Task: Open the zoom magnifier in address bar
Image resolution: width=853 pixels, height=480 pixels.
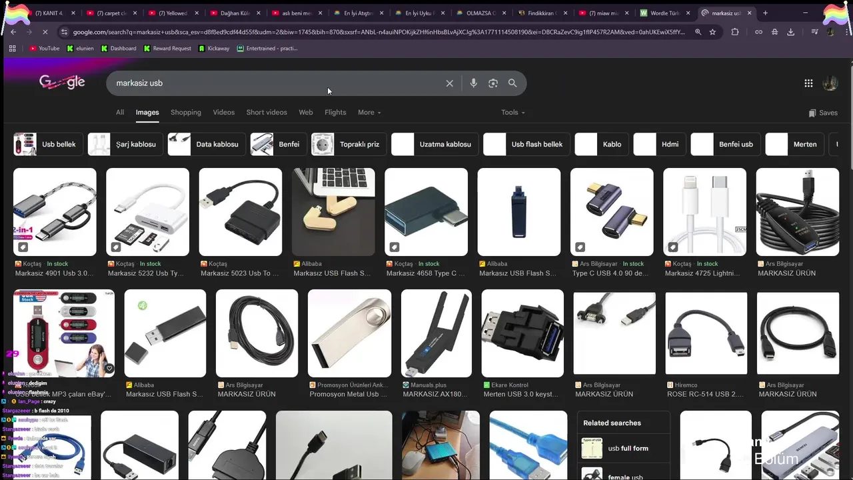Action: click(698, 32)
